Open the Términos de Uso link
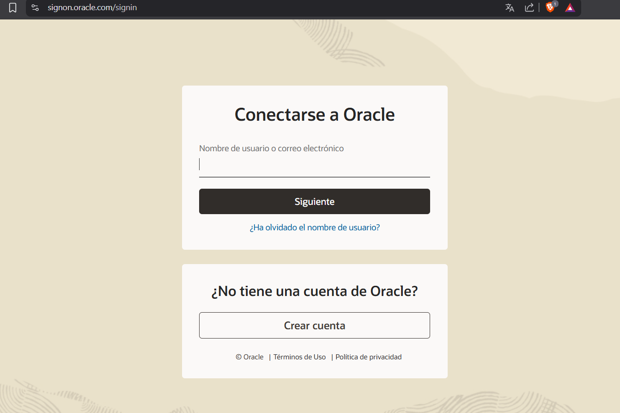The width and height of the screenshot is (620, 413). click(x=299, y=357)
